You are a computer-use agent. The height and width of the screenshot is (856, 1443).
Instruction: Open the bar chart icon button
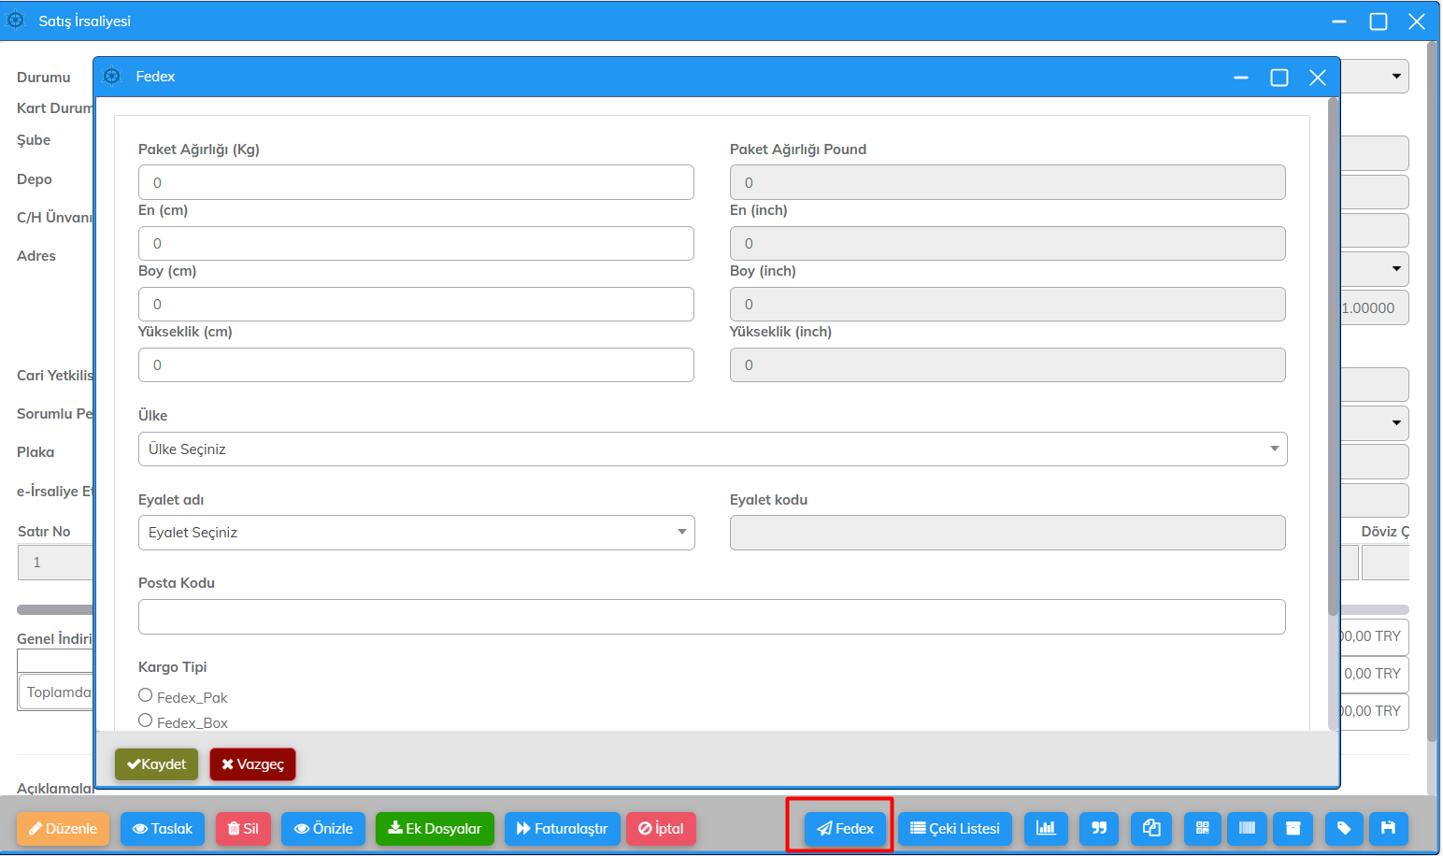(1046, 829)
